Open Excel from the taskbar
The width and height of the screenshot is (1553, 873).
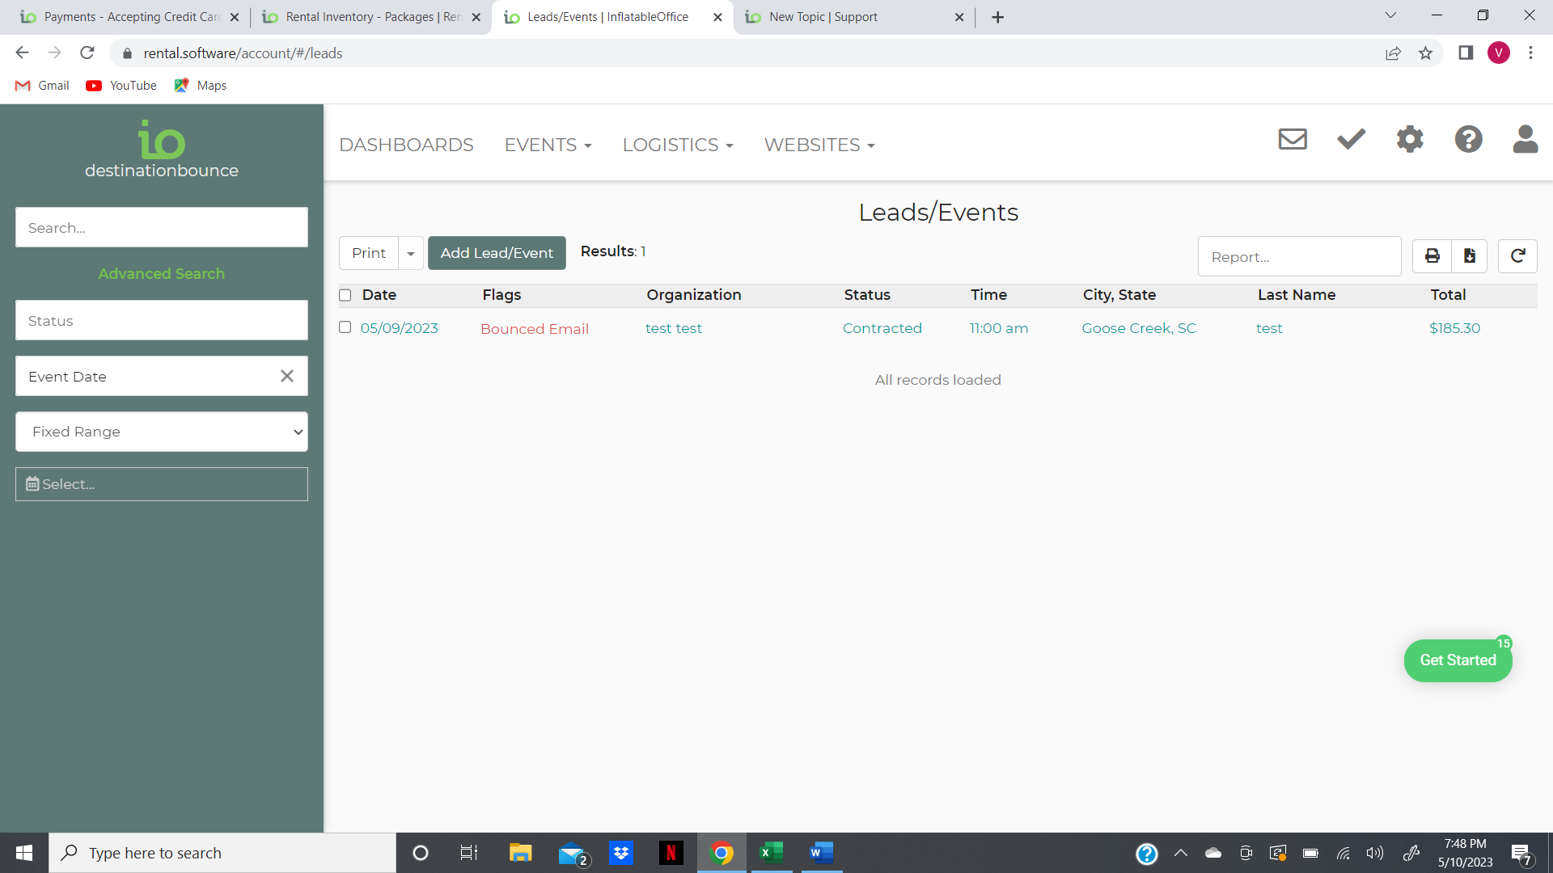click(x=772, y=853)
